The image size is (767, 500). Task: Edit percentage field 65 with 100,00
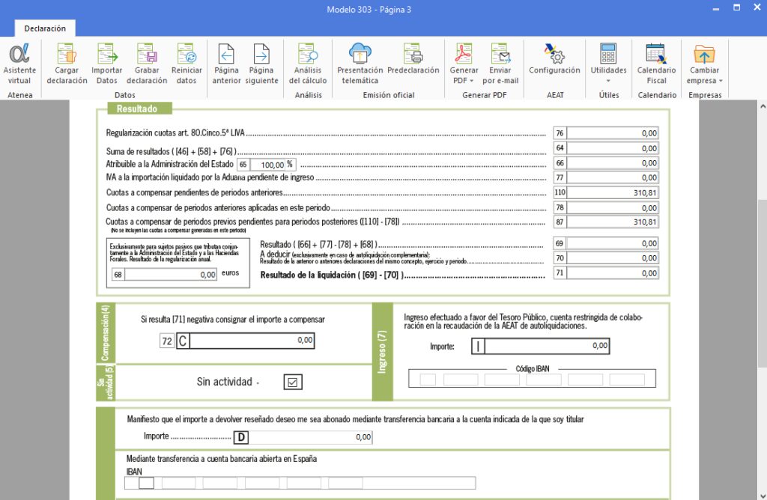pyautogui.click(x=267, y=165)
